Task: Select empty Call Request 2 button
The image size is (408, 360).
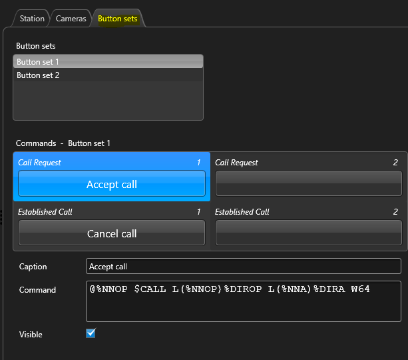Action: tap(309, 183)
